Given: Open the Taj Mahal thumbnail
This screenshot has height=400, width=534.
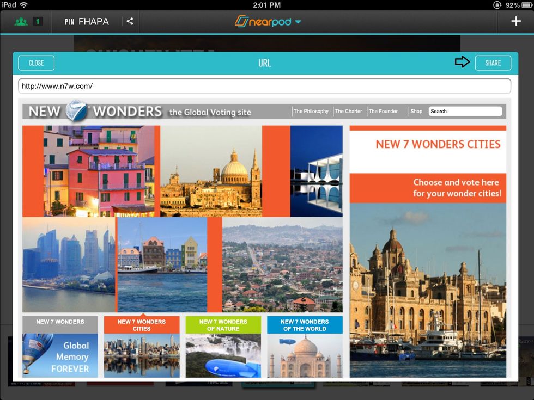Looking at the screenshot, I should [305, 355].
